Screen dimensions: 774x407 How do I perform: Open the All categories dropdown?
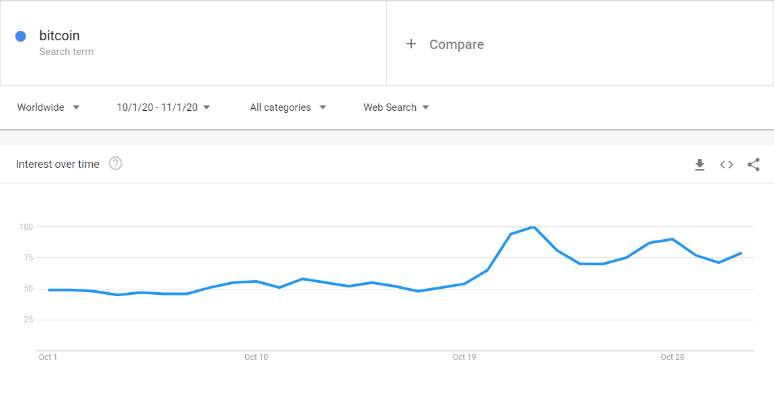click(288, 107)
